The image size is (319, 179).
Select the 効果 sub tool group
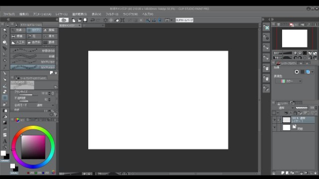[x=18, y=30]
